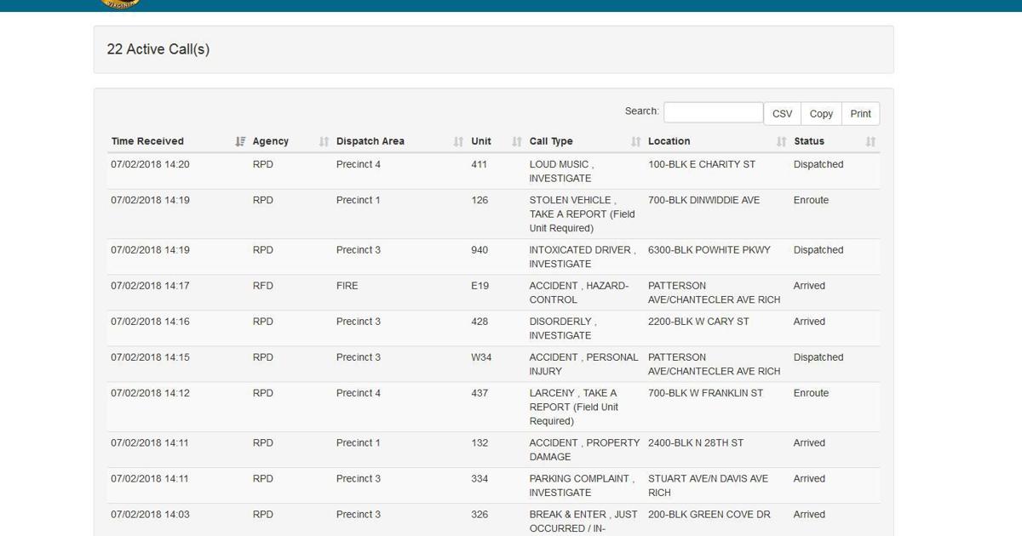Screen dimensions: 1022x536
Task: Select 200-BLK GREEN COVE DR location
Action: [709, 514]
